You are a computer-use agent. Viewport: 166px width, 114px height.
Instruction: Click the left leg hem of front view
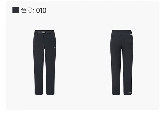(39, 94)
